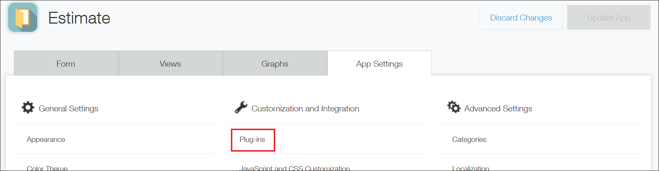Open the Color Theme settings link

(x=47, y=168)
